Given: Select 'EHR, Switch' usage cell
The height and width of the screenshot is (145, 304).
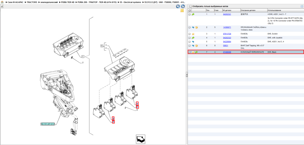Looking at the screenshot, I should tap(272, 34).
